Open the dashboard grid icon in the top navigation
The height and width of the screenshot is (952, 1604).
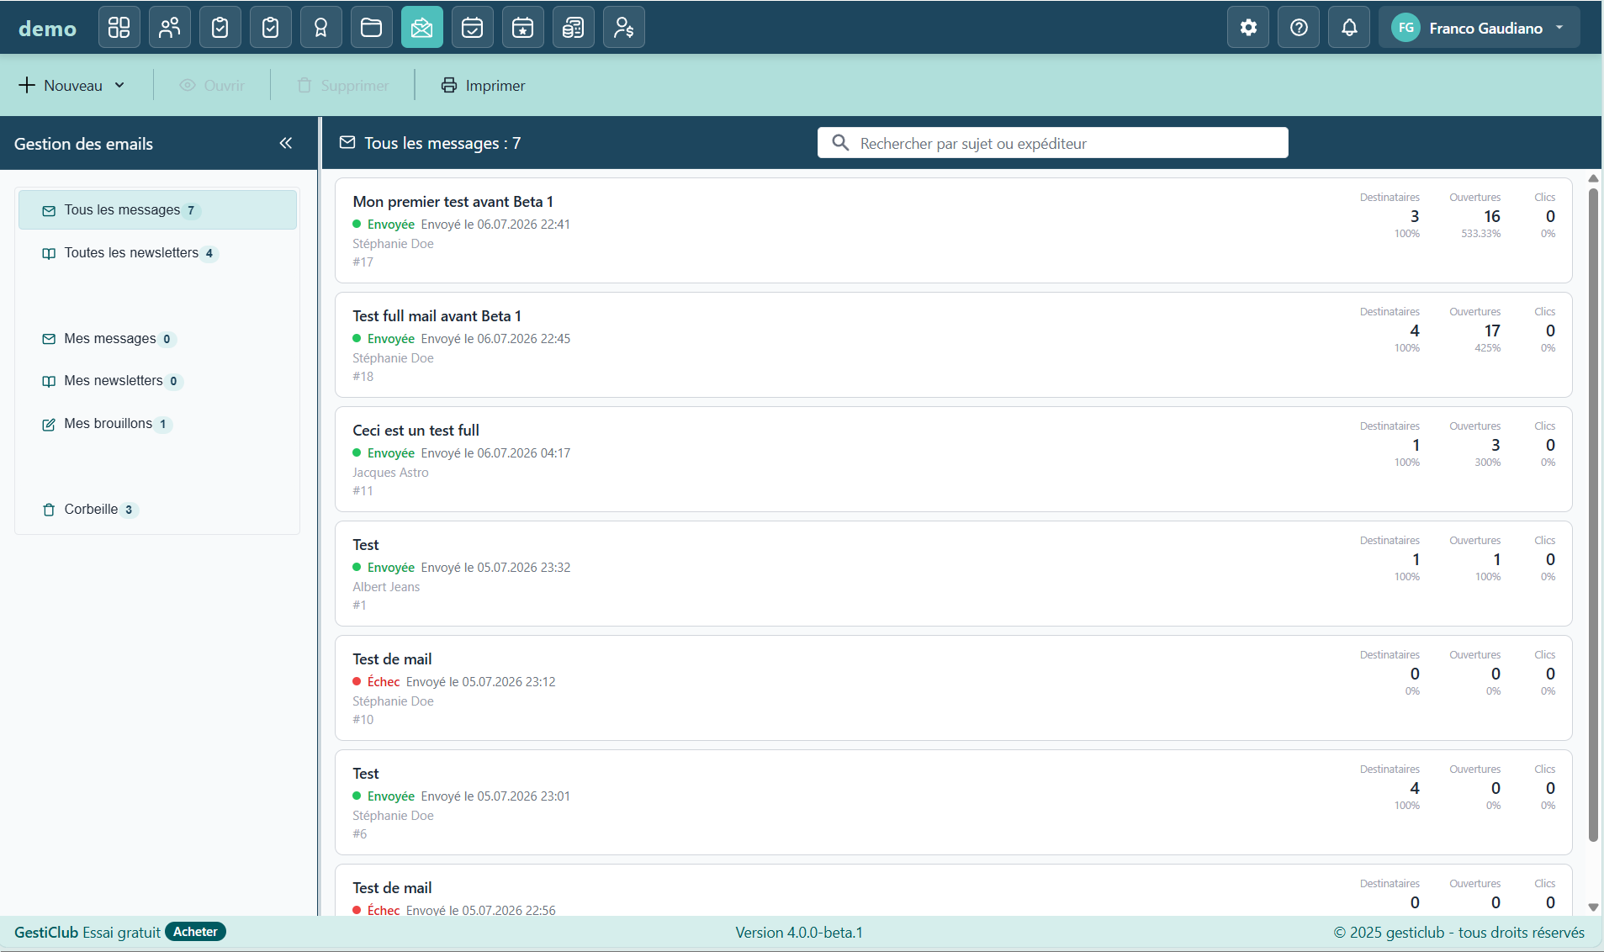pyautogui.click(x=119, y=28)
